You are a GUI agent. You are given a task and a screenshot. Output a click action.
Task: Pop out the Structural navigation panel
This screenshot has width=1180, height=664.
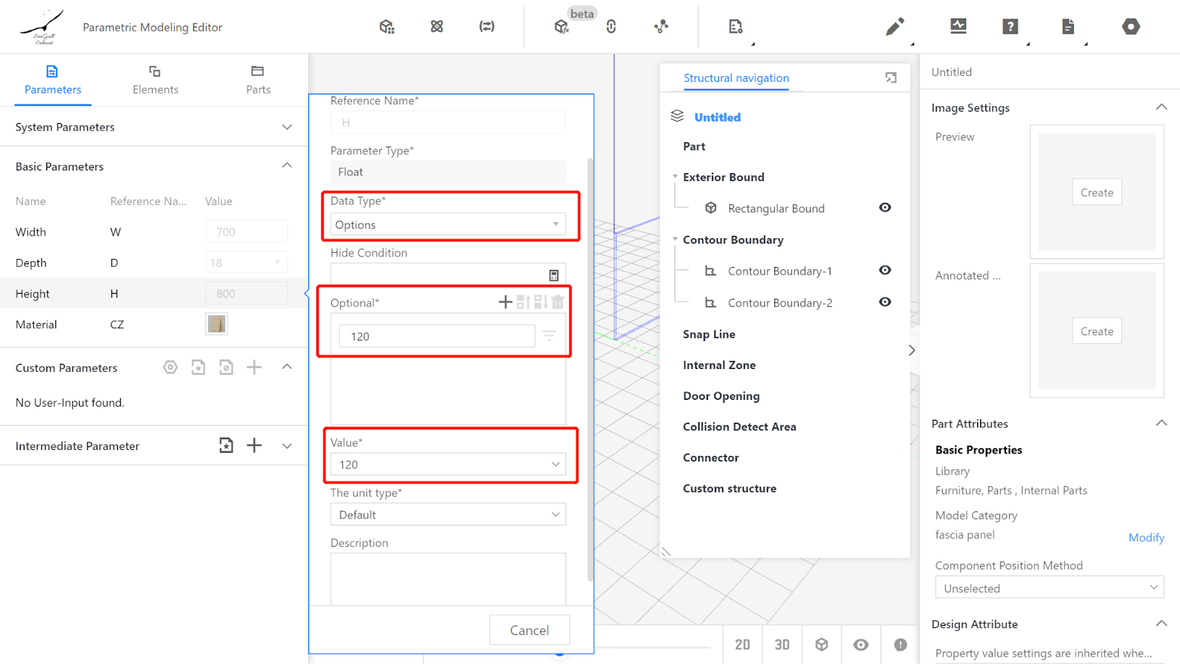pos(891,78)
